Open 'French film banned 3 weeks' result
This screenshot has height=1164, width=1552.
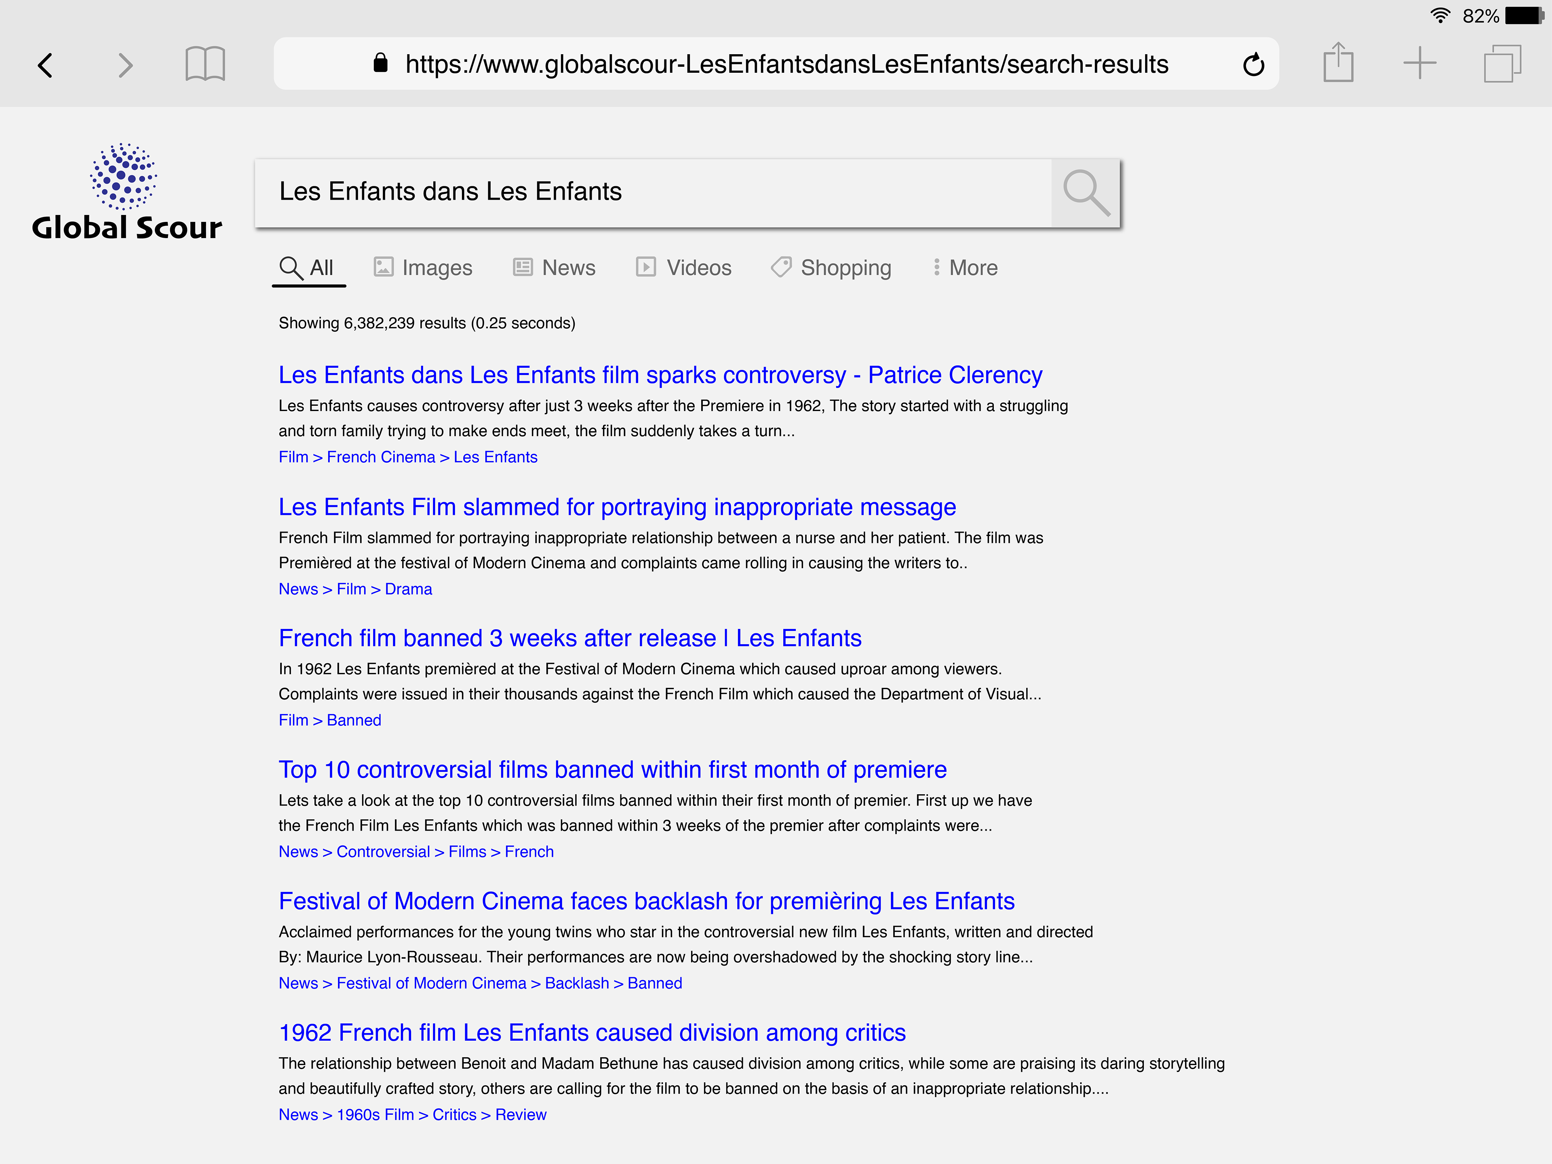click(x=570, y=638)
